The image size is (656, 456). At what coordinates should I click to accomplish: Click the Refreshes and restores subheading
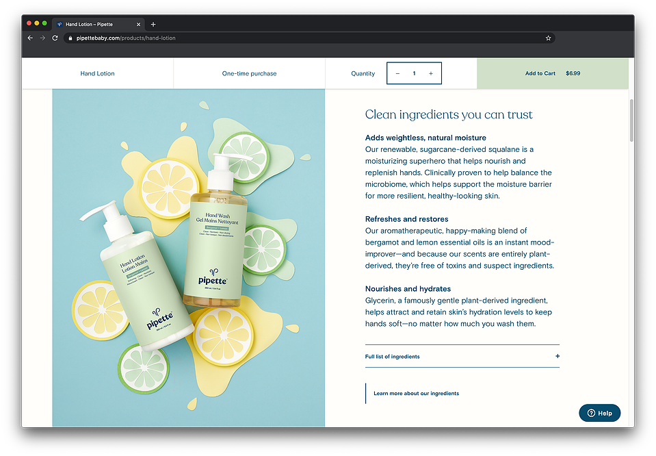coord(406,219)
